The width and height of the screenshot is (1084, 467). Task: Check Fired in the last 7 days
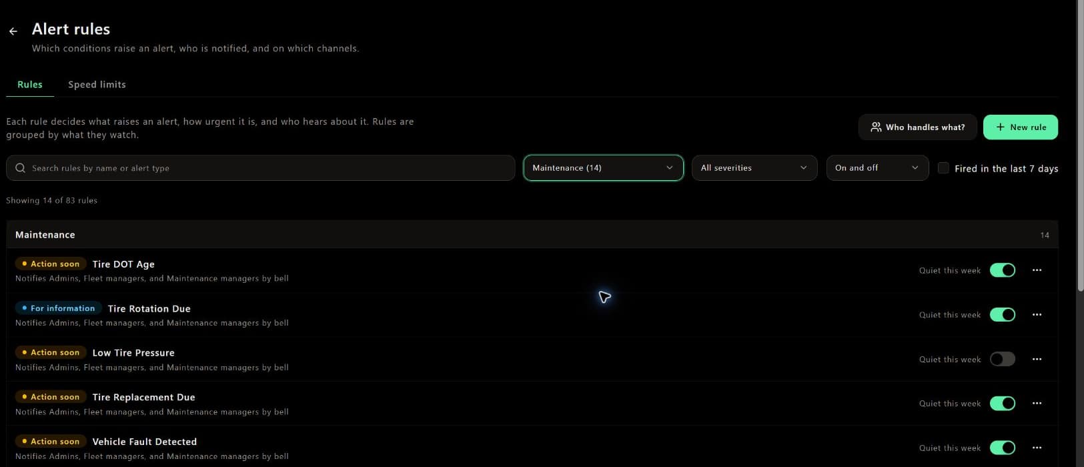(943, 168)
